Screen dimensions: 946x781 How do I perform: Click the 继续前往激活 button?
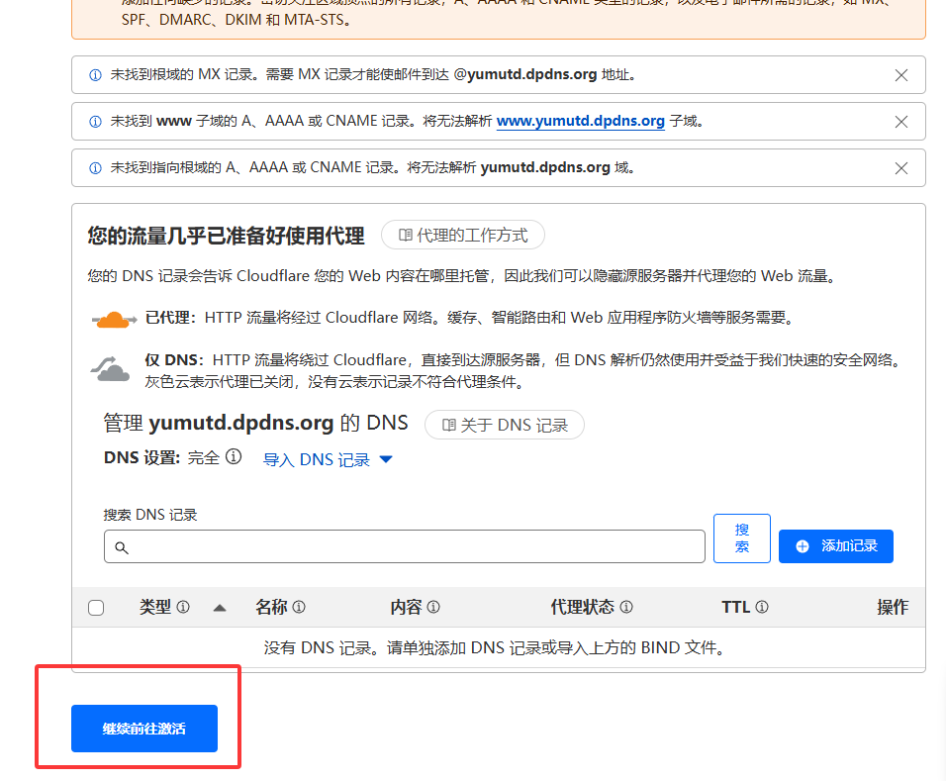coord(144,729)
